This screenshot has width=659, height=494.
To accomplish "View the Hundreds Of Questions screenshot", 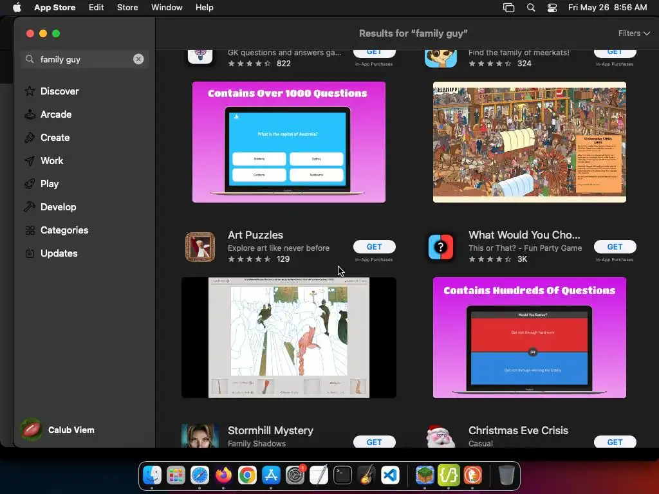I will point(530,337).
